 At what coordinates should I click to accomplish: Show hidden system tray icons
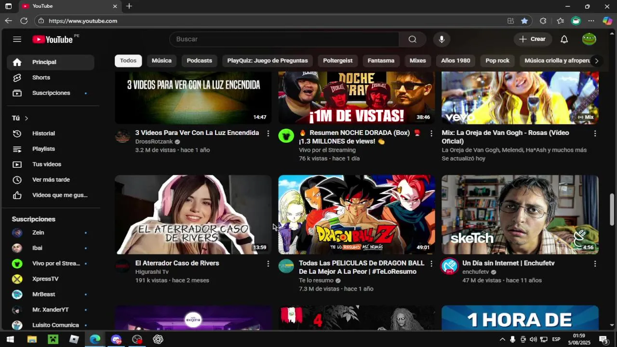point(502,339)
